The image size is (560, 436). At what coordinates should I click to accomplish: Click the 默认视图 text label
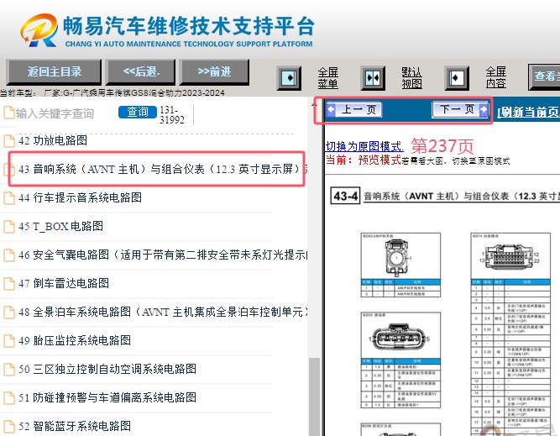click(411, 78)
